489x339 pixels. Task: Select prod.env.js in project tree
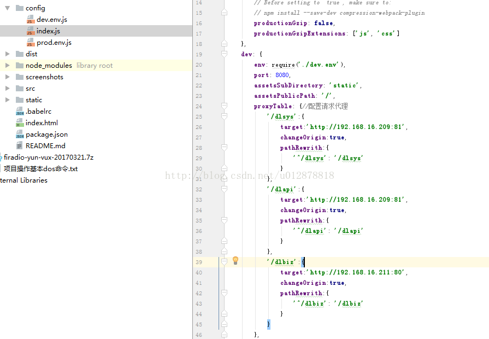54,43
